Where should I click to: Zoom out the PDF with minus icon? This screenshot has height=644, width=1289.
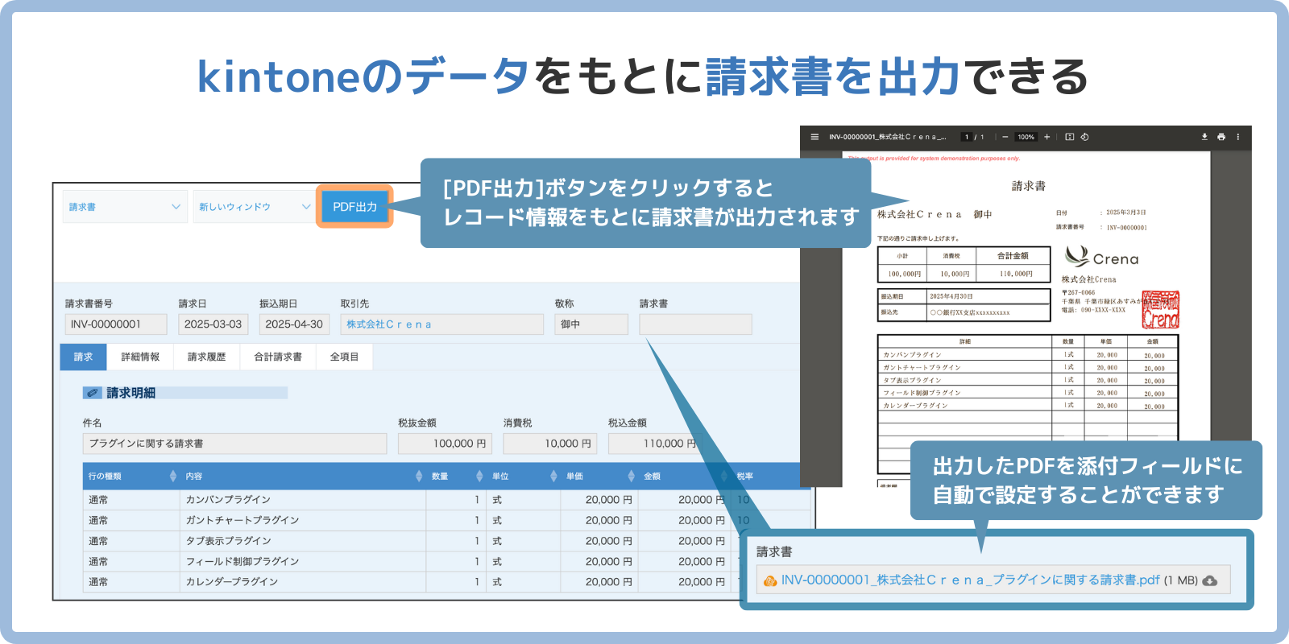[x=1005, y=137]
